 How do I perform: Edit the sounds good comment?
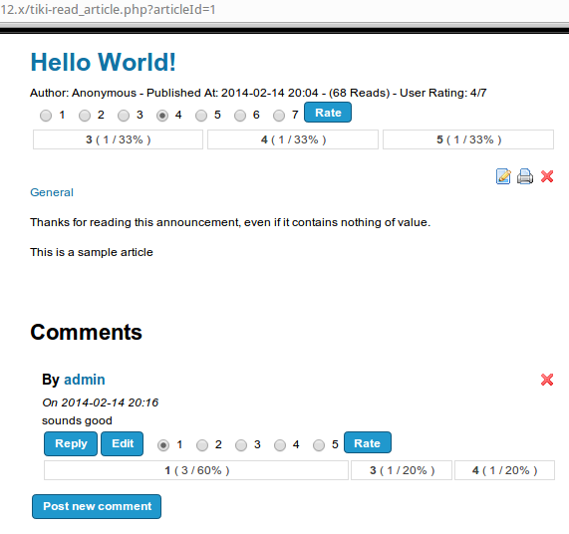pyautogui.click(x=123, y=443)
